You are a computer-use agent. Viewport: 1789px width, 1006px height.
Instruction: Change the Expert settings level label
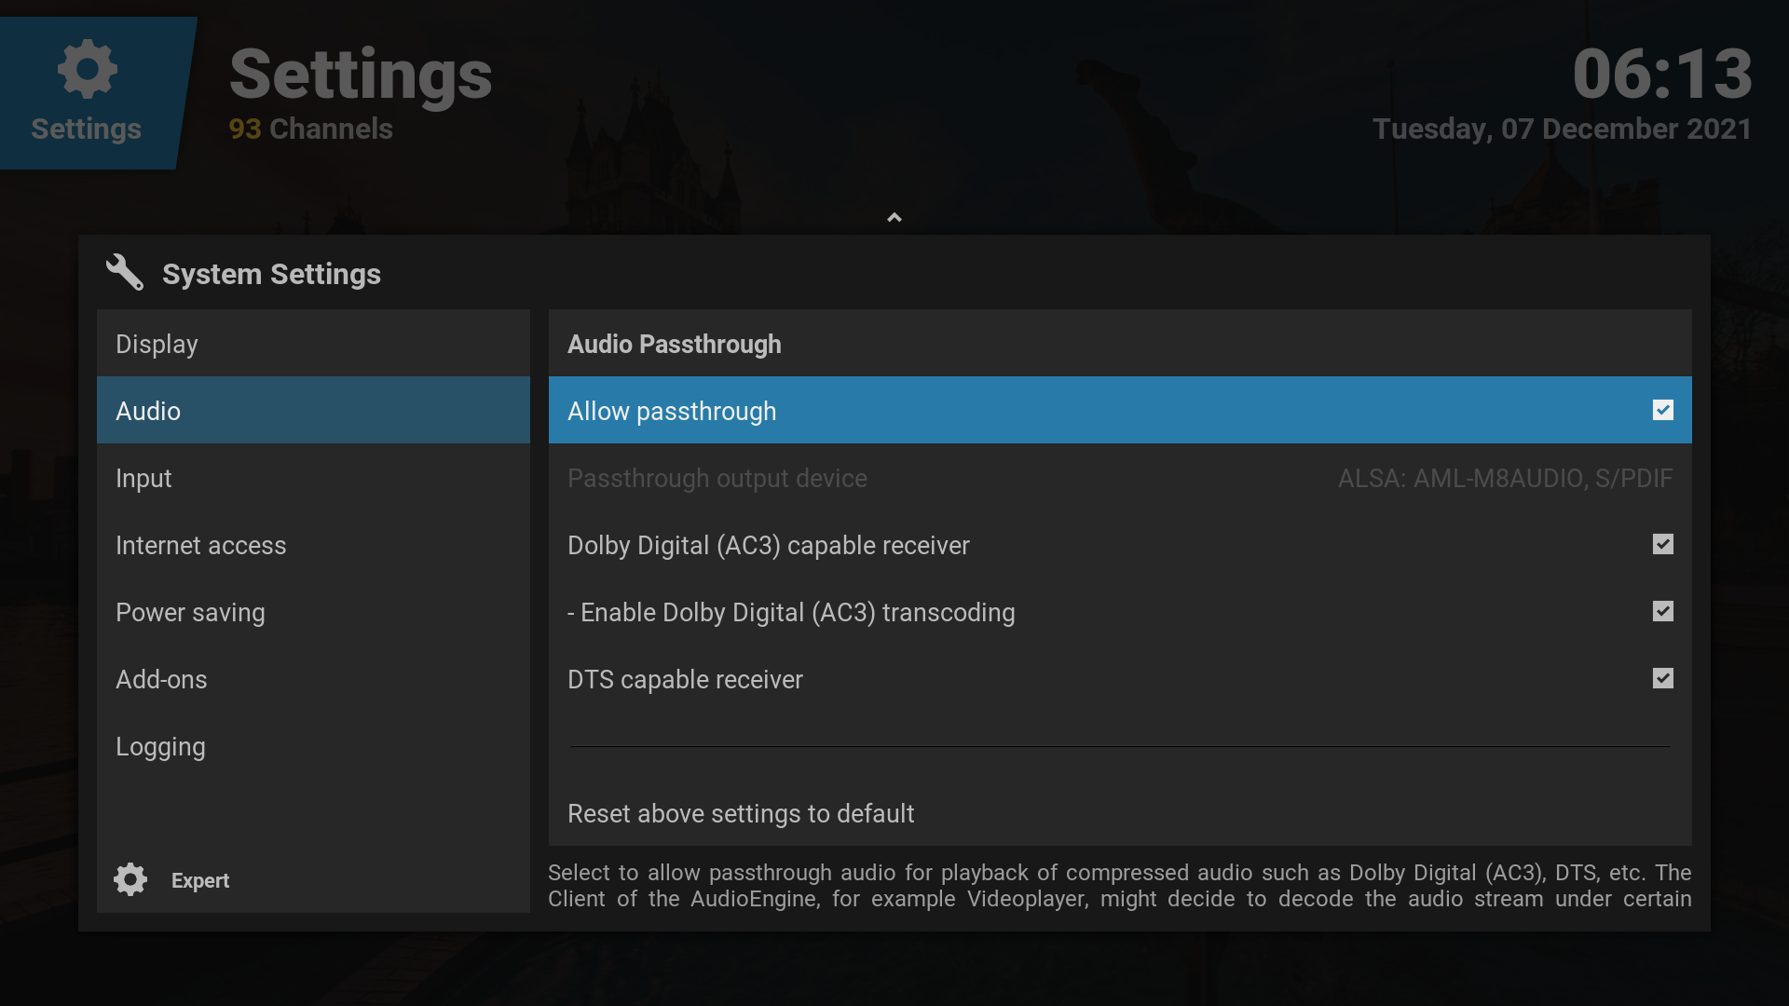pyautogui.click(x=200, y=880)
